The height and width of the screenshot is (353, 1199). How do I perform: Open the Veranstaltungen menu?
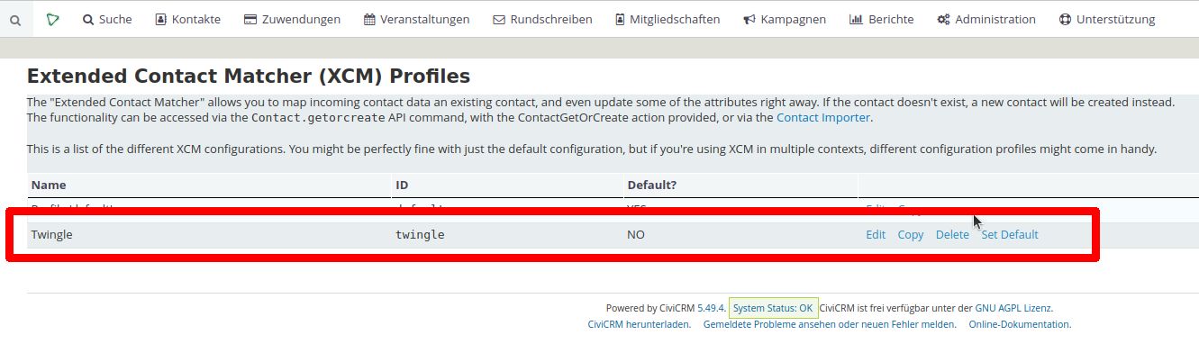click(416, 19)
